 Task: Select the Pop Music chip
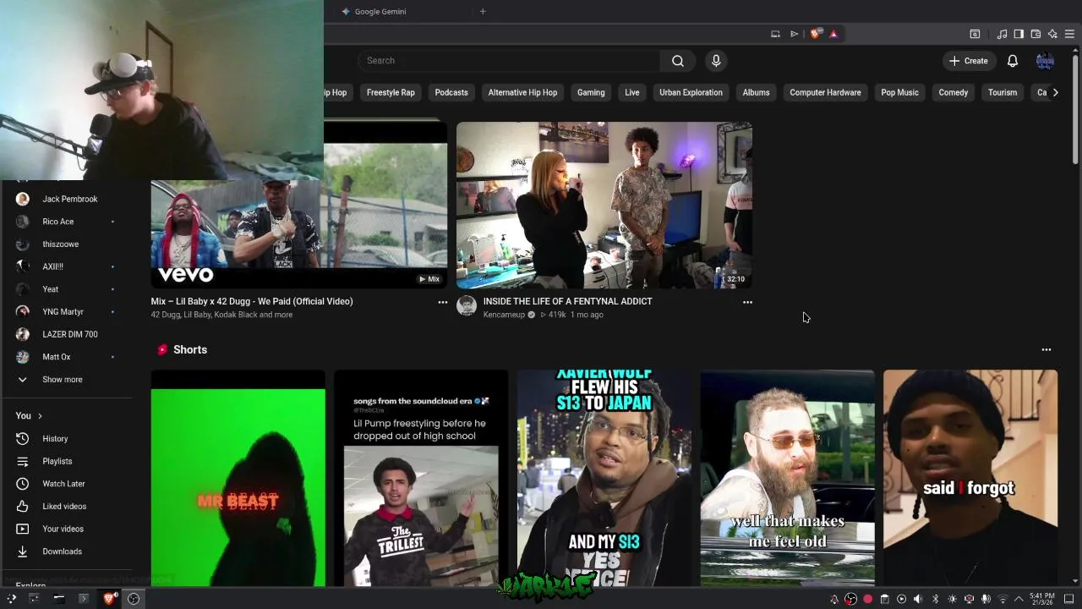tap(899, 92)
